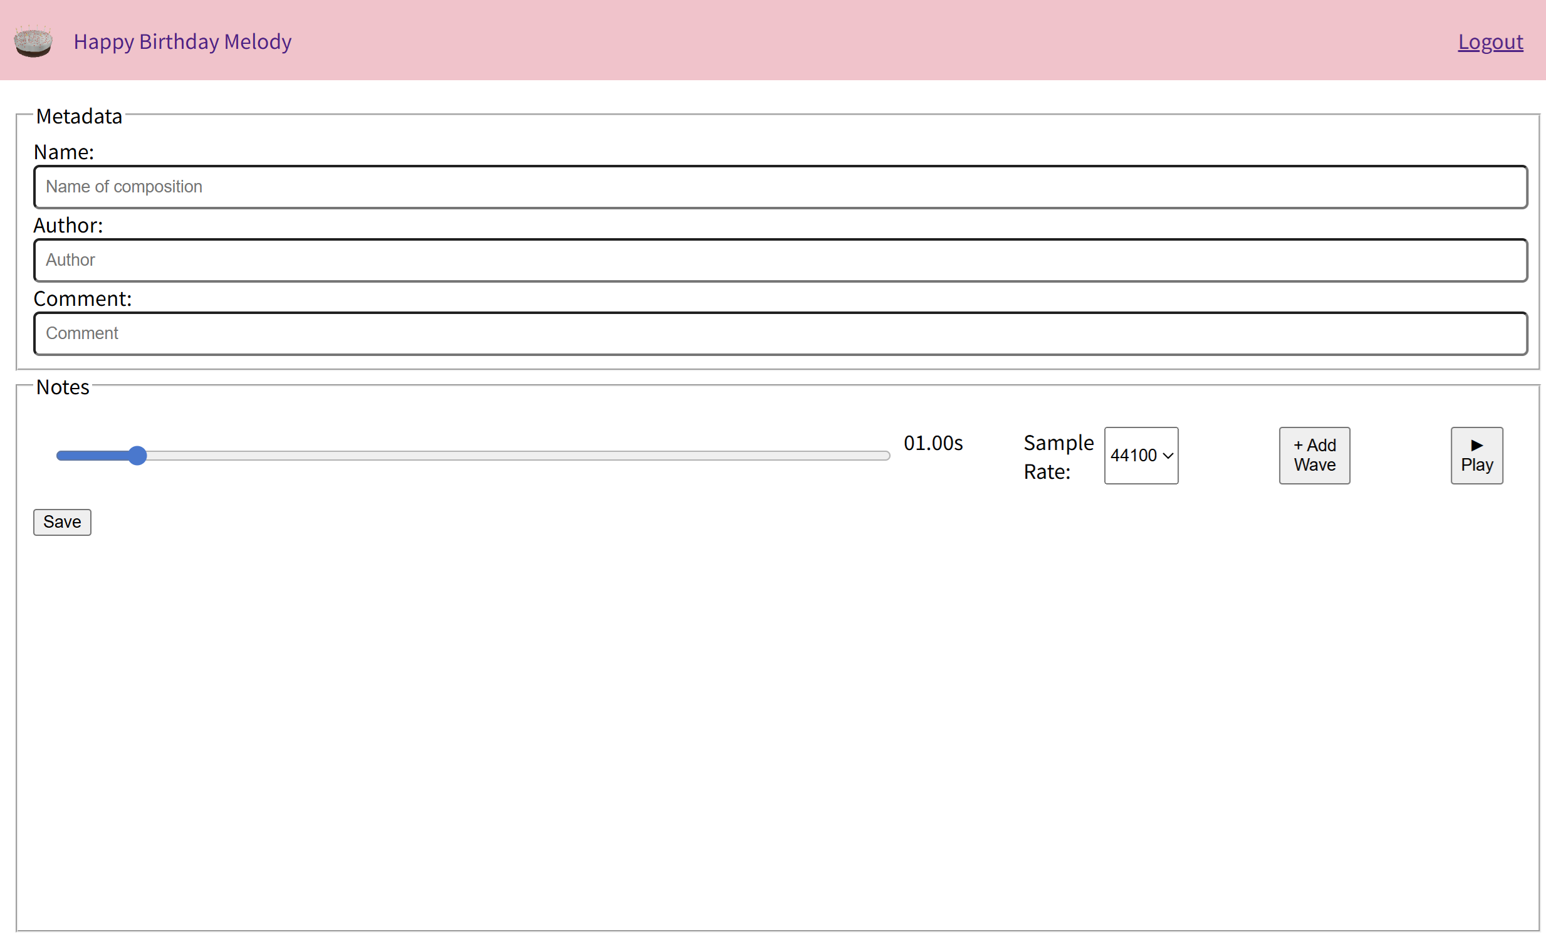Open the Happy Birthday Melody title link
This screenshot has height=942, width=1546.
(182, 41)
